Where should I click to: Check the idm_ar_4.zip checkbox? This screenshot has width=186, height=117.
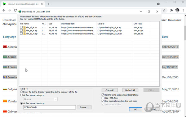click(21, 30)
